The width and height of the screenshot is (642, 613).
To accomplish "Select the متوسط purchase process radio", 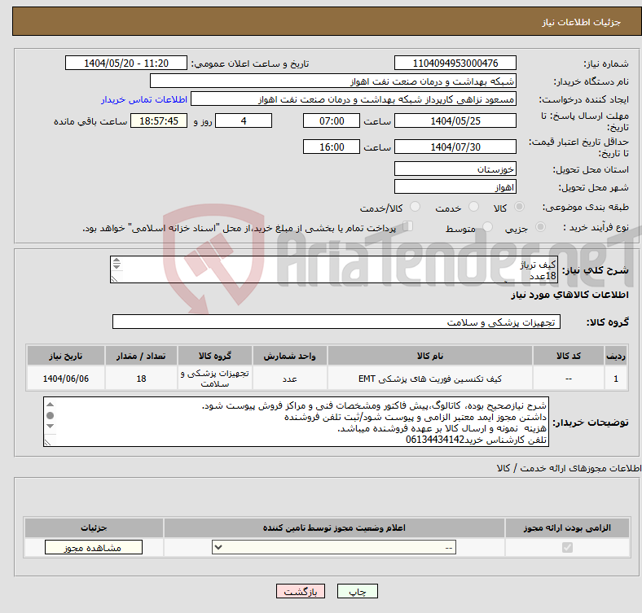I will [487, 229].
